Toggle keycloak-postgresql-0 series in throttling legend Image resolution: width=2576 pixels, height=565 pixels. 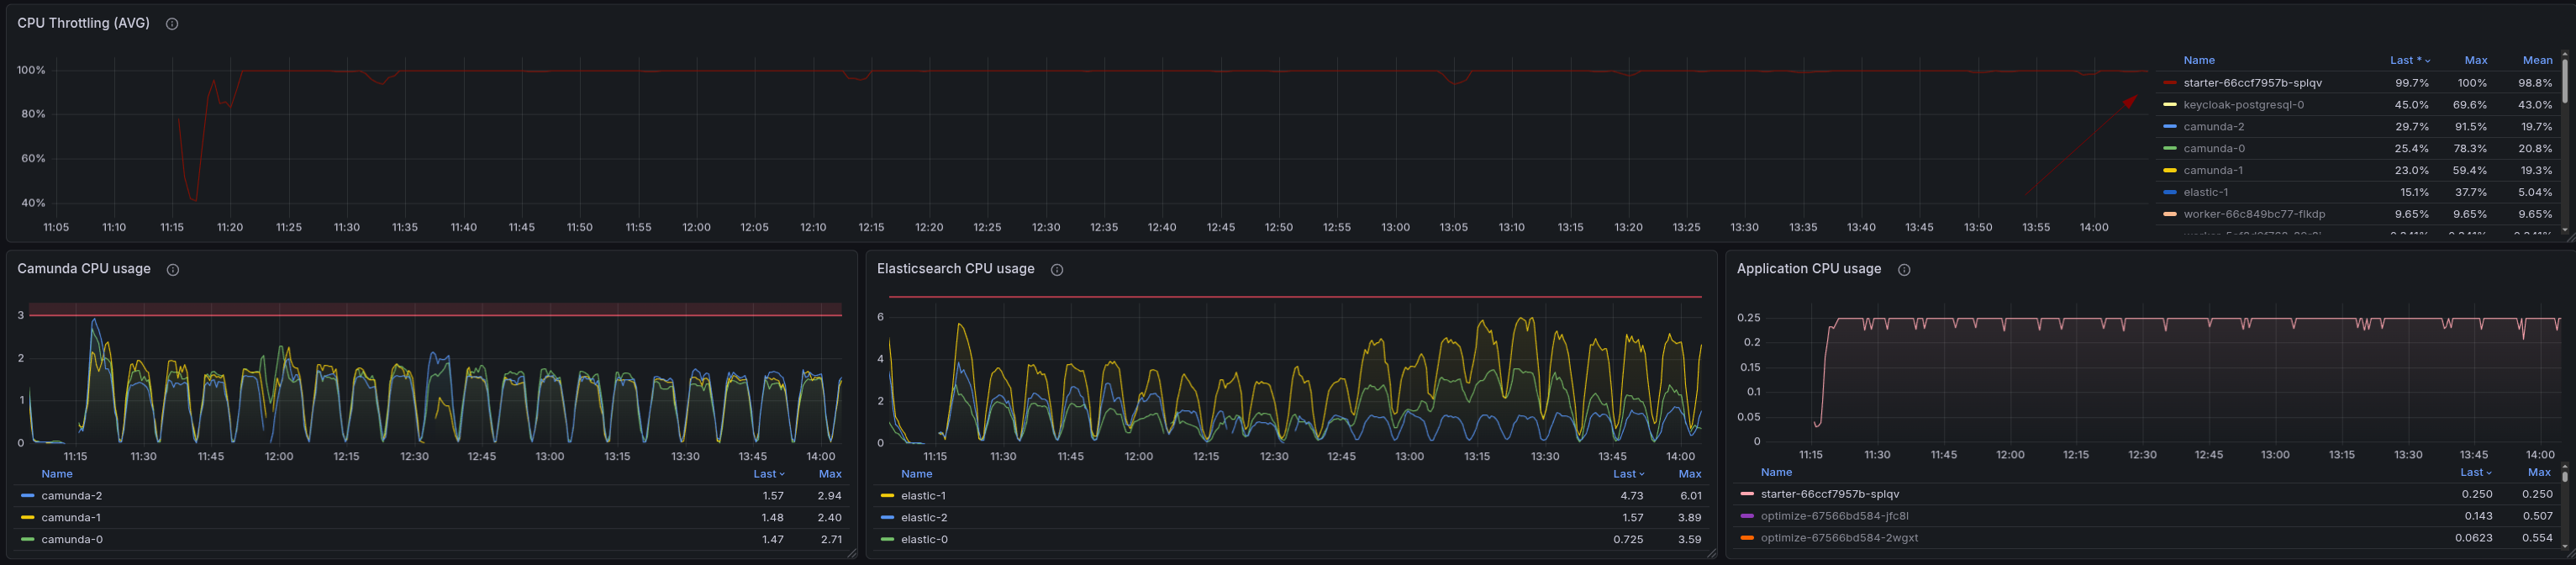click(x=2243, y=105)
